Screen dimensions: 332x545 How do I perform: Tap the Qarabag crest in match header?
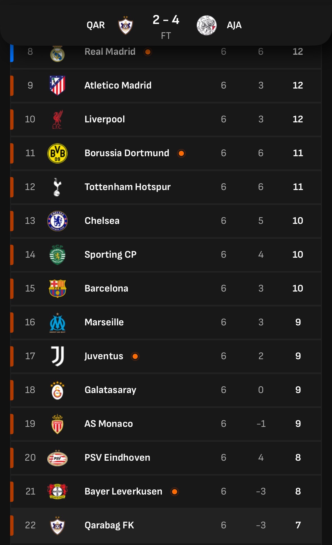pyautogui.click(x=125, y=25)
